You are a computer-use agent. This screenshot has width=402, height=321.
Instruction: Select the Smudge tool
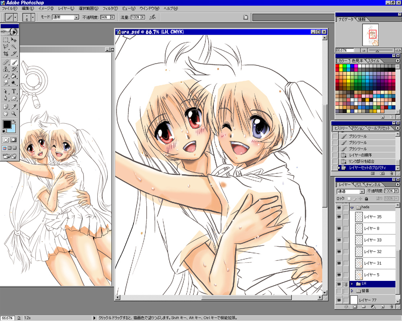pyautogui.click(x=6, y=83)
